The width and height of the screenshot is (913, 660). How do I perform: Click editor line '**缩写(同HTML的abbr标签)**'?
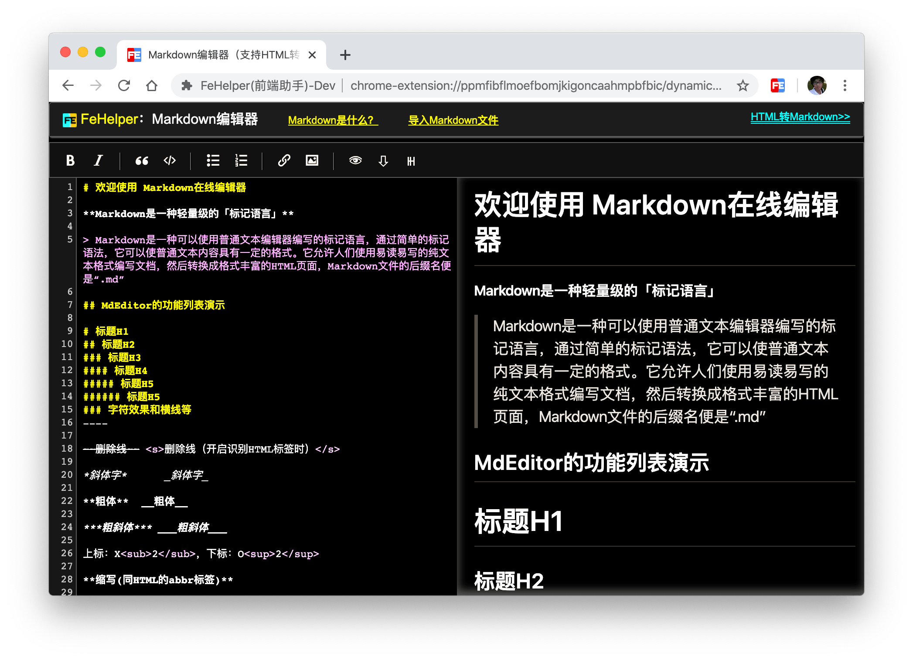click(158, 580)
